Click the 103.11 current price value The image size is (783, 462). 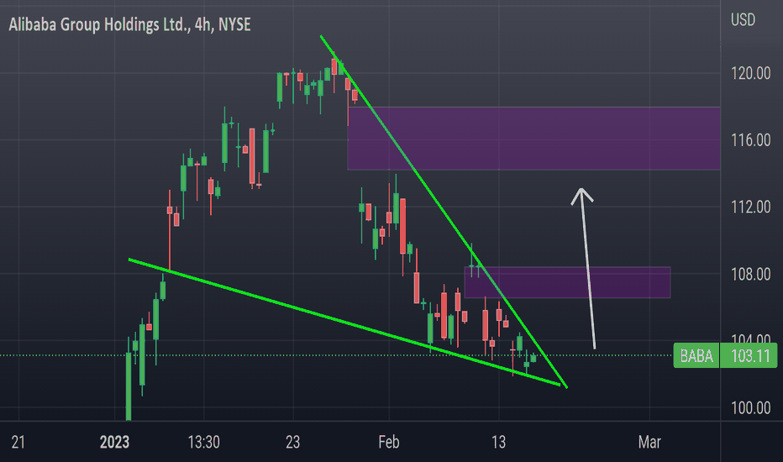coord(749,355)
